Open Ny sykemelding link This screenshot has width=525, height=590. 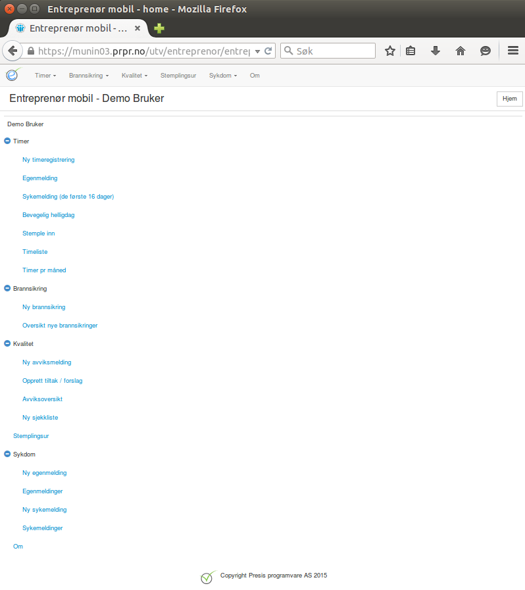coord(45,510)
